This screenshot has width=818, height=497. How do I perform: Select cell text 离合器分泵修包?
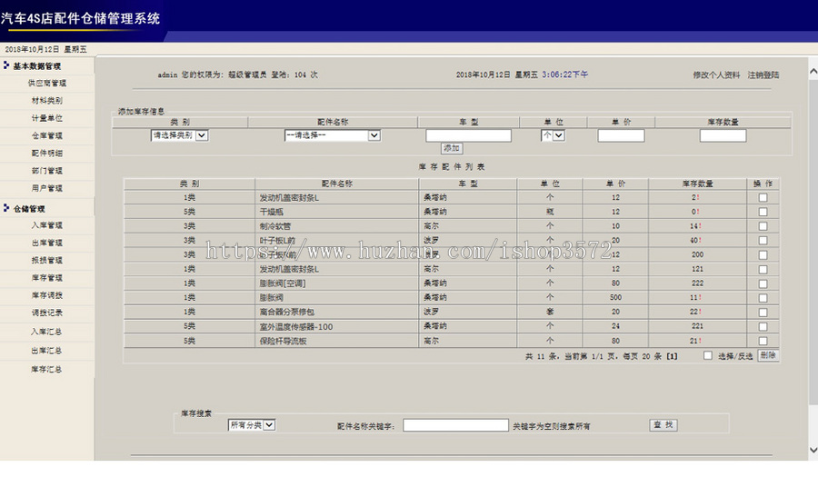(x=286, y=312)
